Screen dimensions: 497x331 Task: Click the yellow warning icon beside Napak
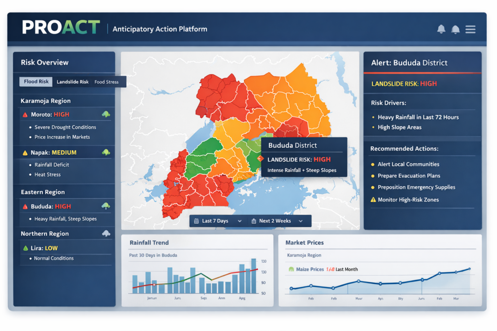click(25, 153)
